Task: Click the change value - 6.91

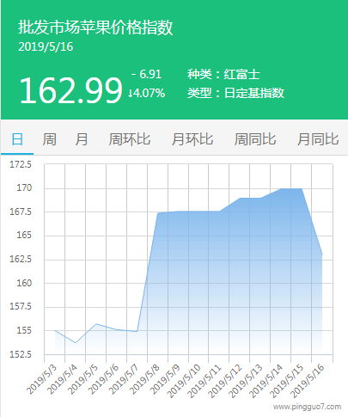Action: click(146, 74)
